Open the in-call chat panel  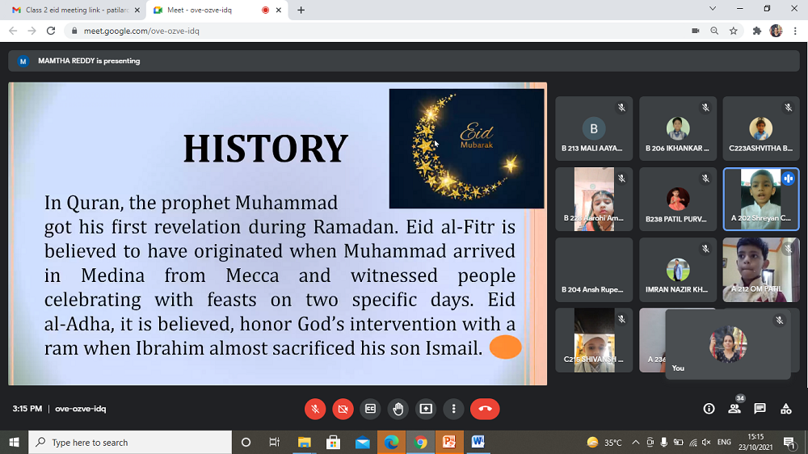coord(760,409)
